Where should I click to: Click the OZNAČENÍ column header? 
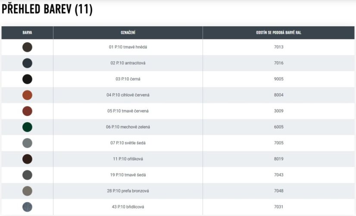[x=128, y=33]
